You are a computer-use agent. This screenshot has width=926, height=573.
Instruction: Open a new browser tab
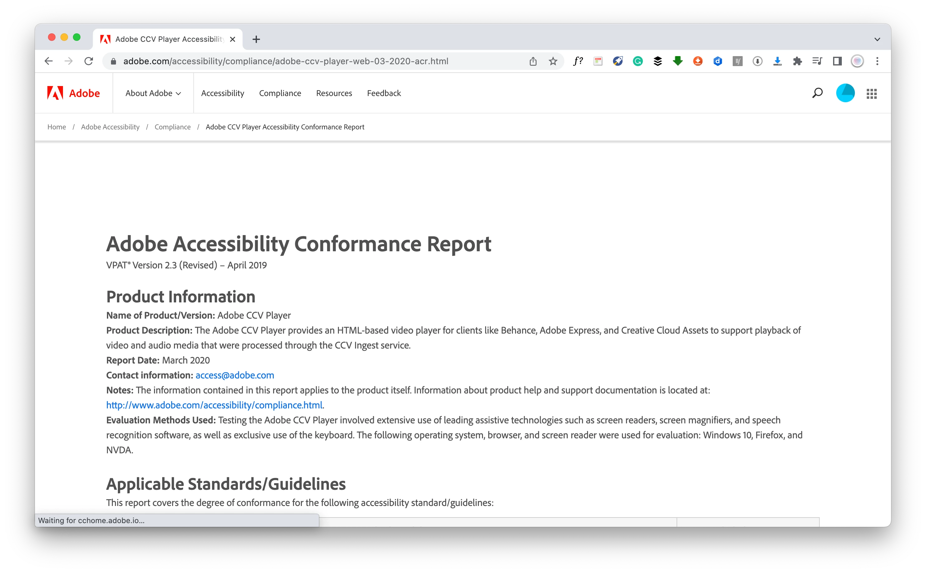point(256,39)
